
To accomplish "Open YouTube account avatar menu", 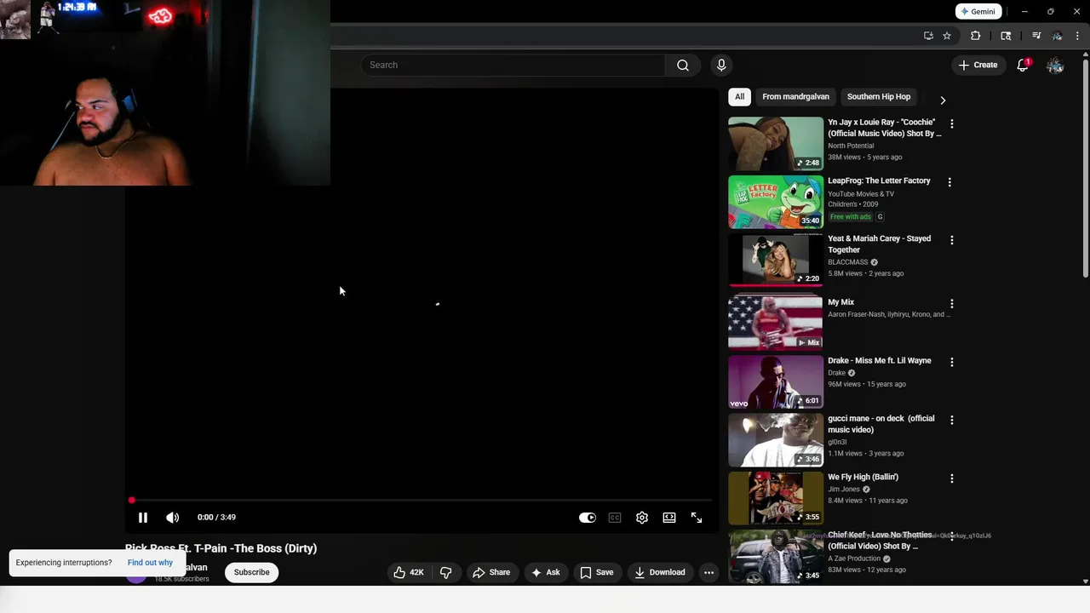I will [x=1055, y=66].
